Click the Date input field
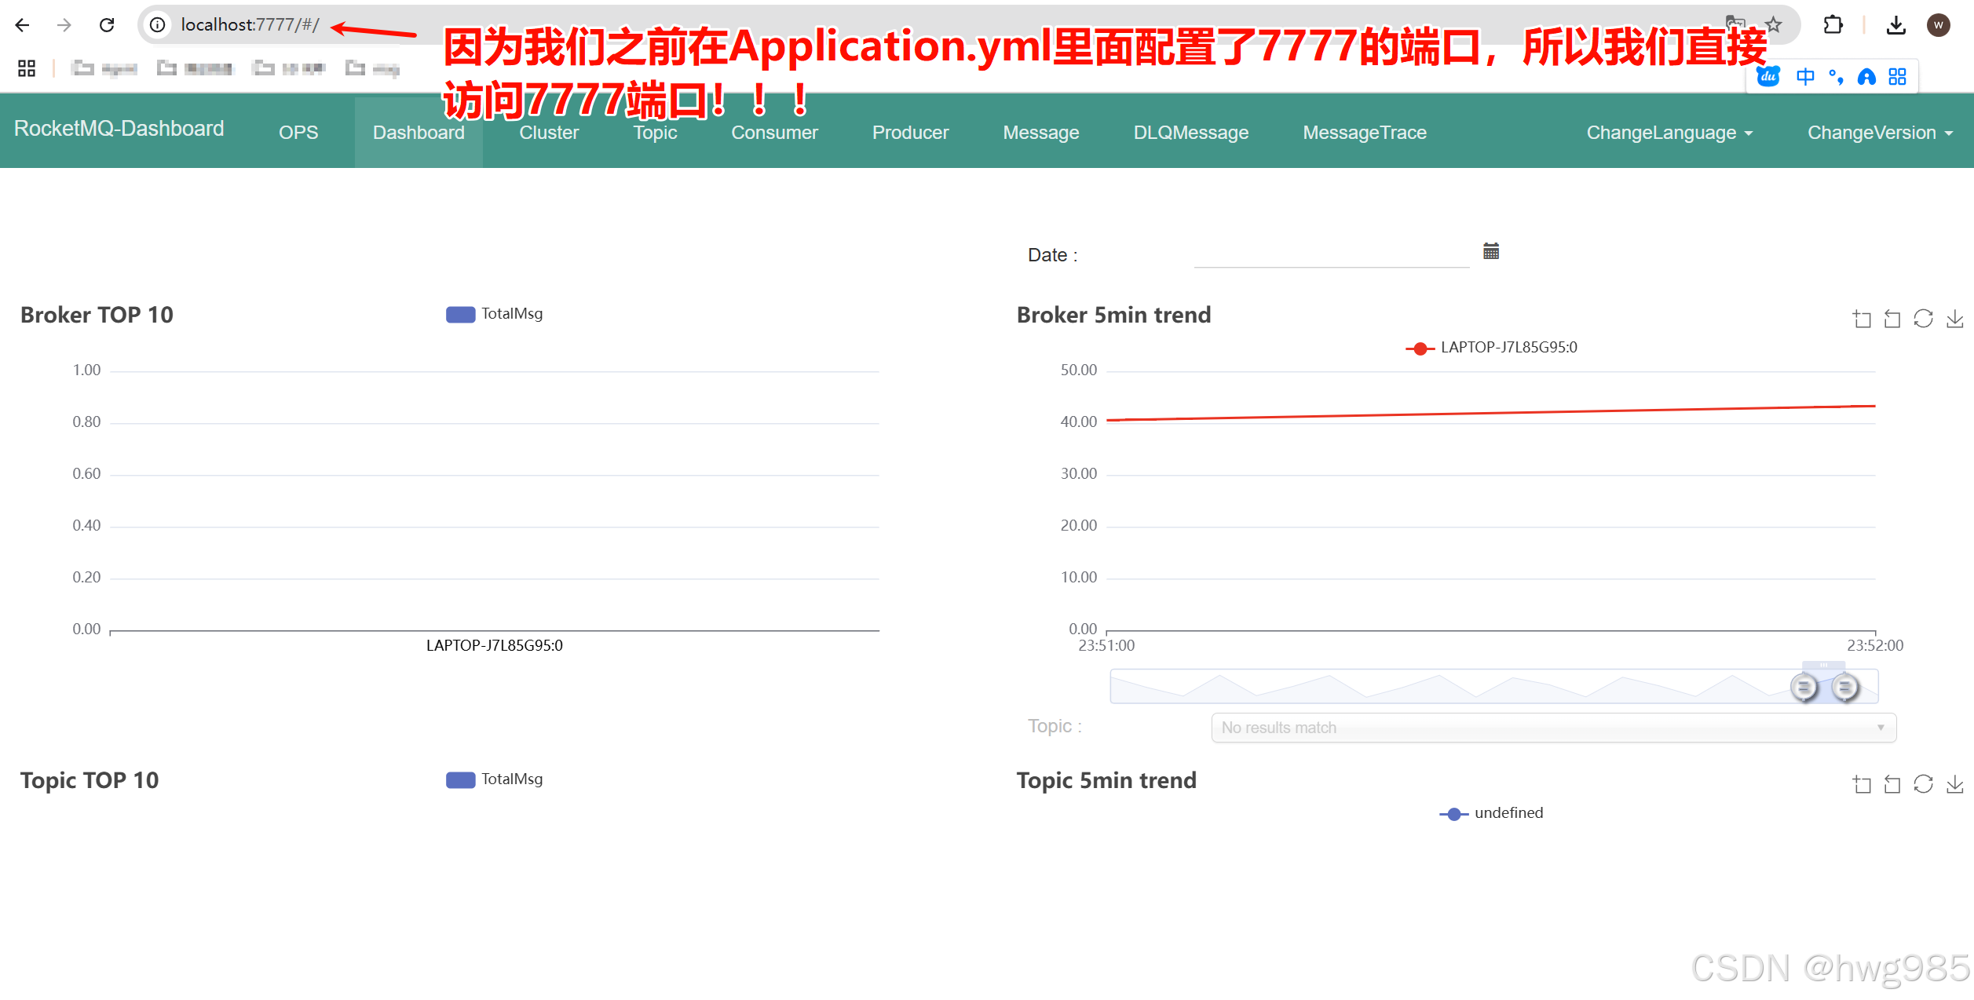The image size is (1974, 1000). 1331,254
